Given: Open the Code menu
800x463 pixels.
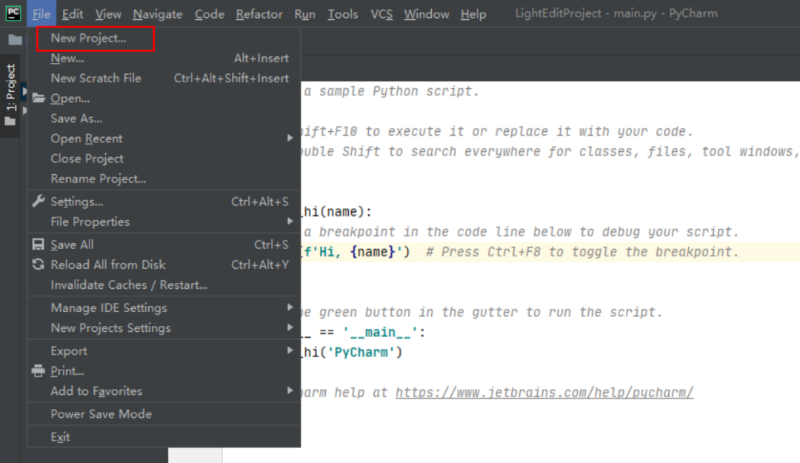Looking at the screenshot, I should [x=209, y=14].
